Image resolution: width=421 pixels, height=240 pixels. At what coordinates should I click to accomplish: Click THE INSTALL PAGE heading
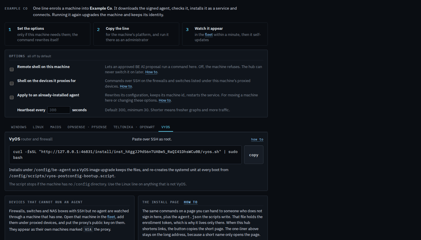pos(161,202)
